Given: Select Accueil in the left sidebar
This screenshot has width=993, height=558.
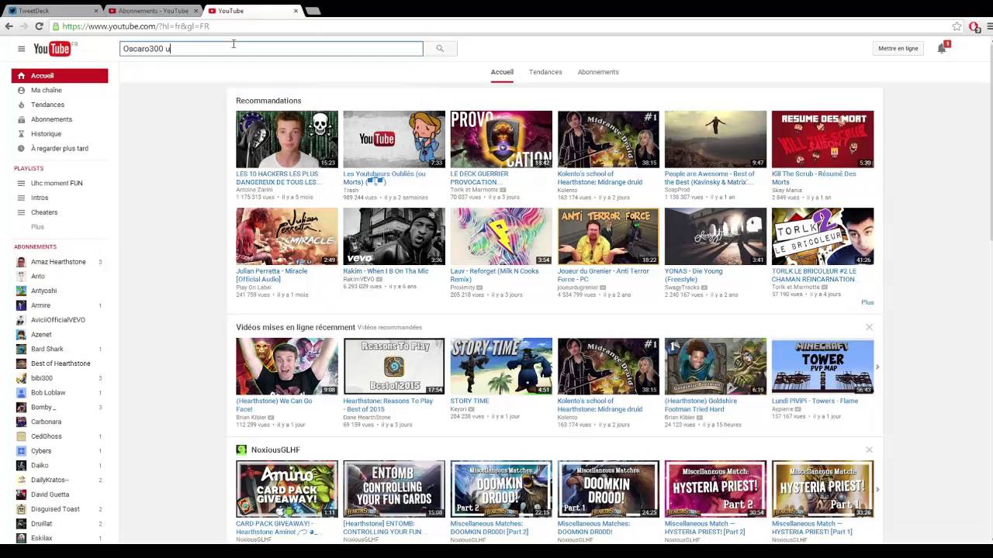Looking at the screenshot, I should point(60,76).
